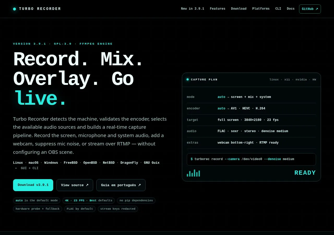
Task: Click the turborec record command box
Action: point(251,159)
